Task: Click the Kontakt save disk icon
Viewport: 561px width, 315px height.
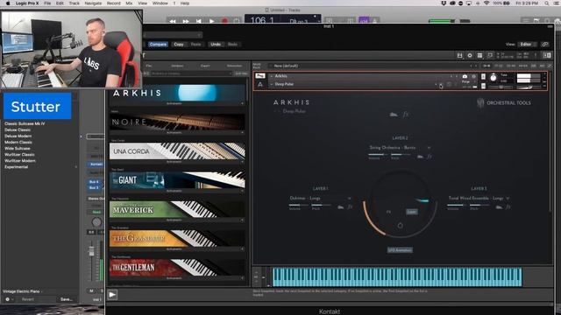Action: (x=459, y=55)
